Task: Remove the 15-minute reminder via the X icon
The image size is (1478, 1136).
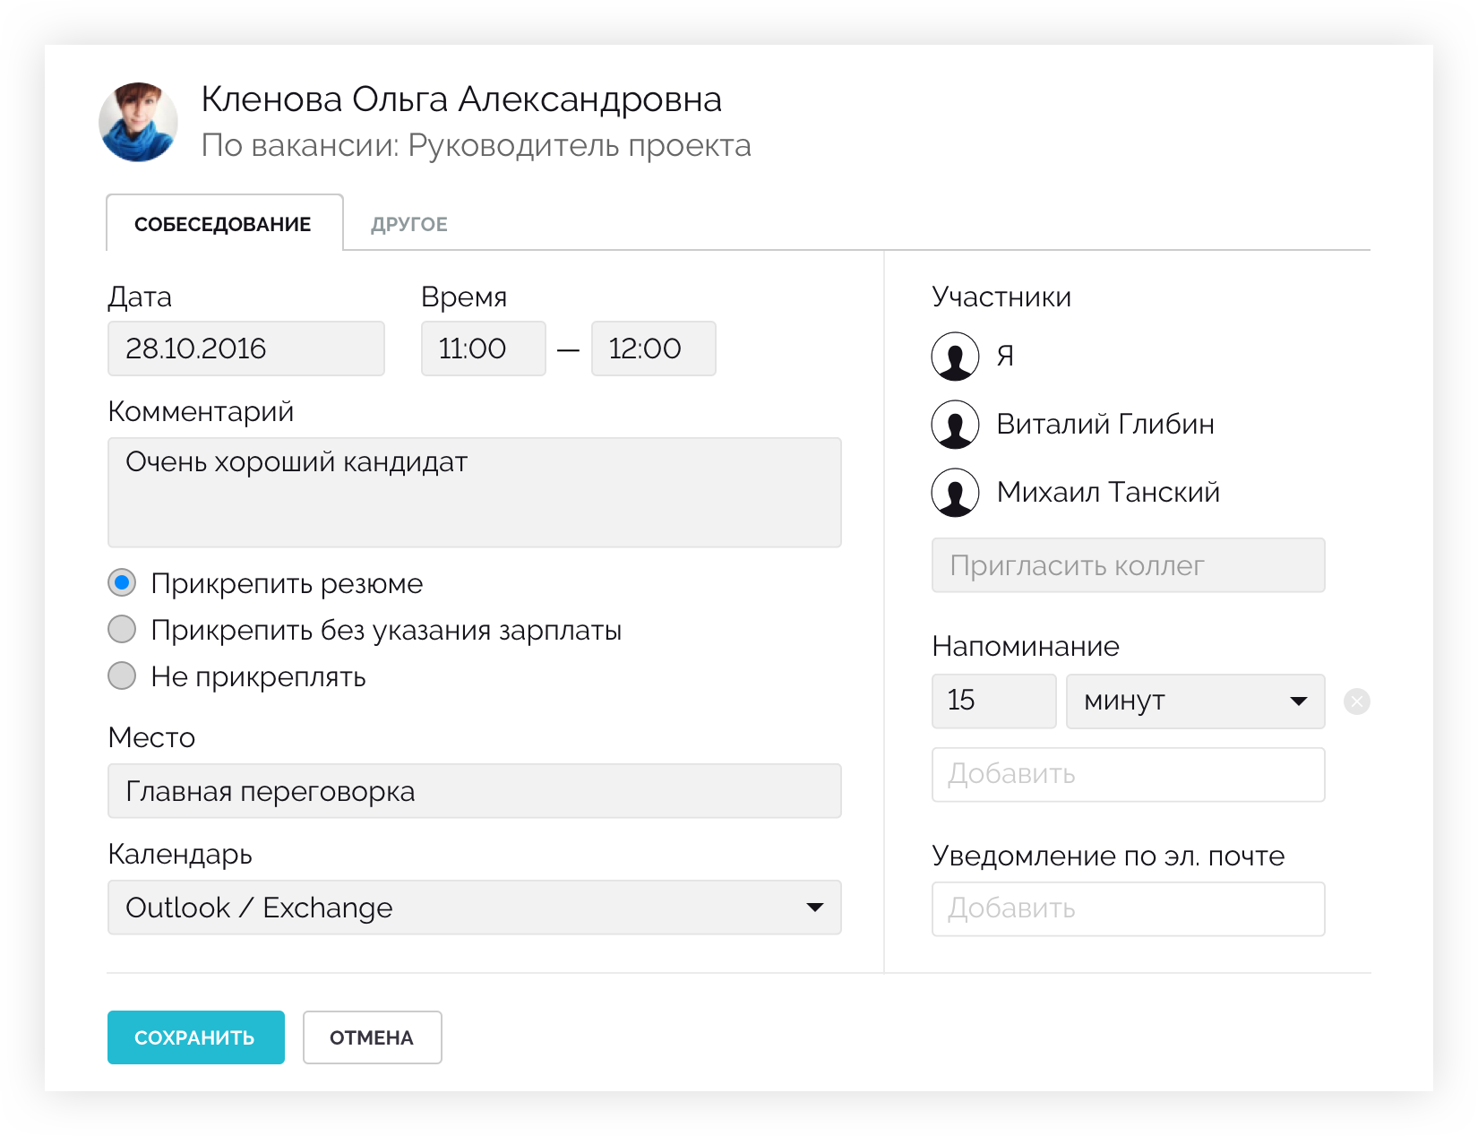Action: pos(1357,701)
